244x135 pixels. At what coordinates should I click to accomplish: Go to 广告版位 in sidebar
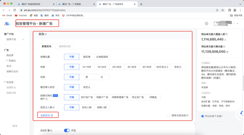[x=11, y=61]
